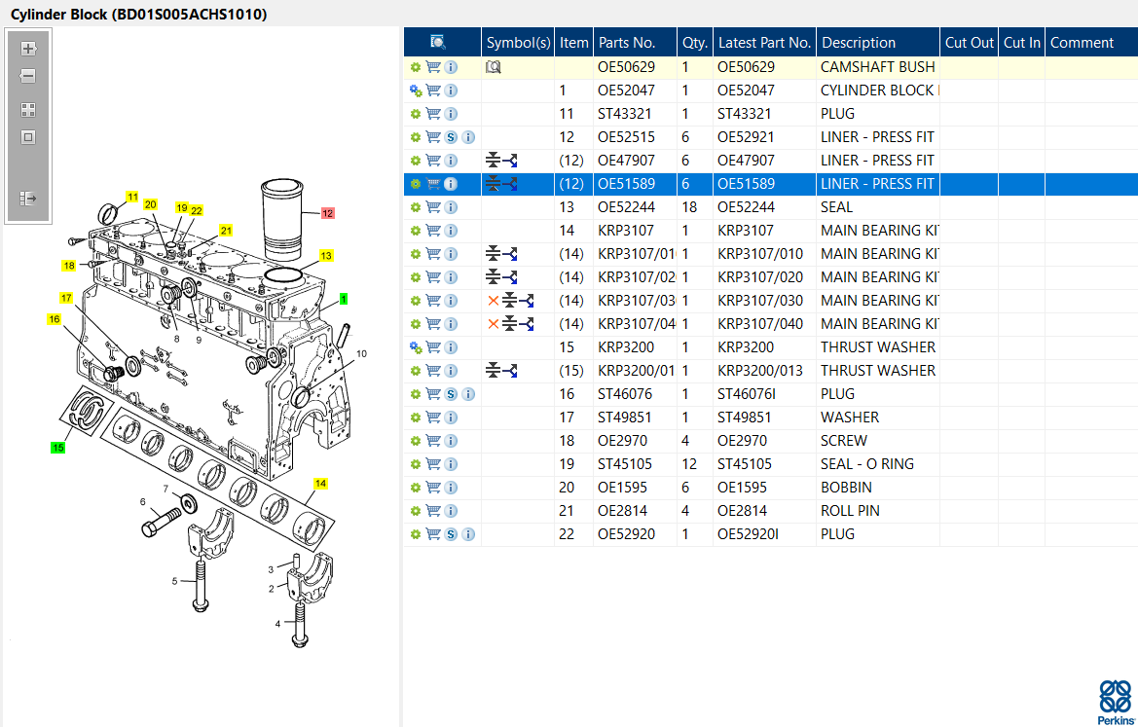Click the single-square fit view icon
The height and width of the screenshot is (727, 1138).
click(x=28, y=137)
